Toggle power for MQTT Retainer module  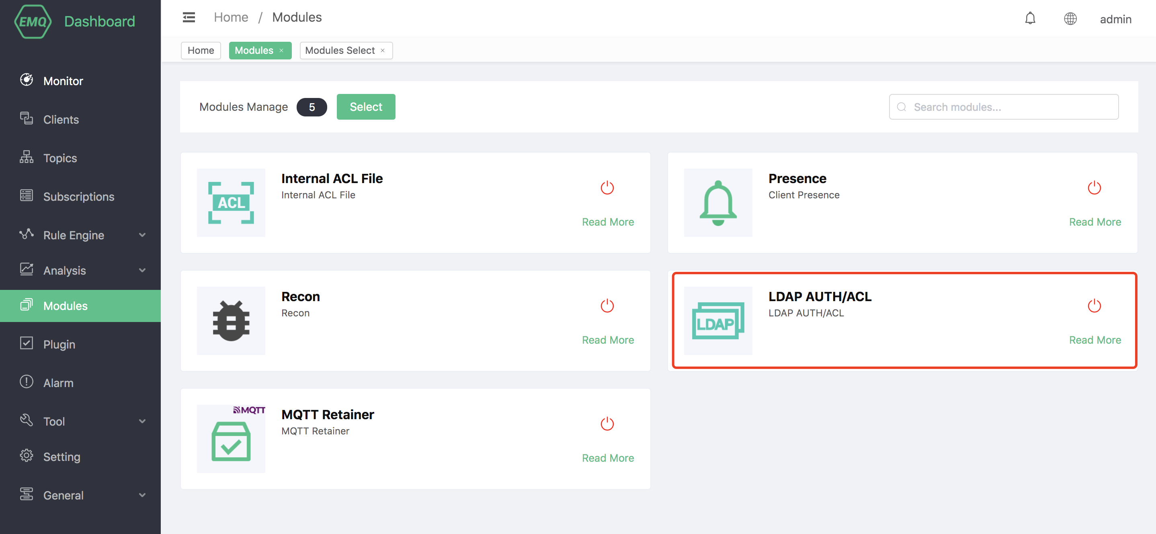pyautogui.click(x=608, y=423)
